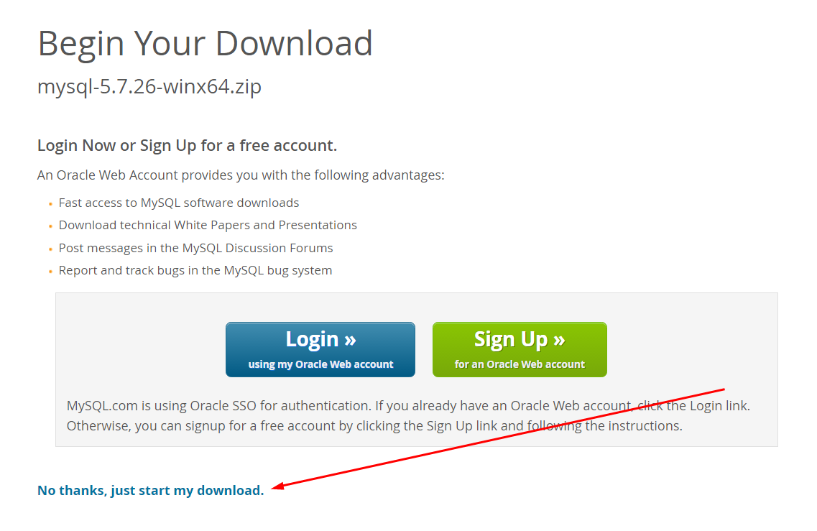Click the blue Login button

tap(320, 349)
